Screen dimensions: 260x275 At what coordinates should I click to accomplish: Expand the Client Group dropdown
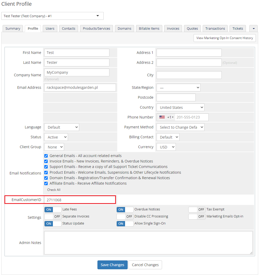54,147
